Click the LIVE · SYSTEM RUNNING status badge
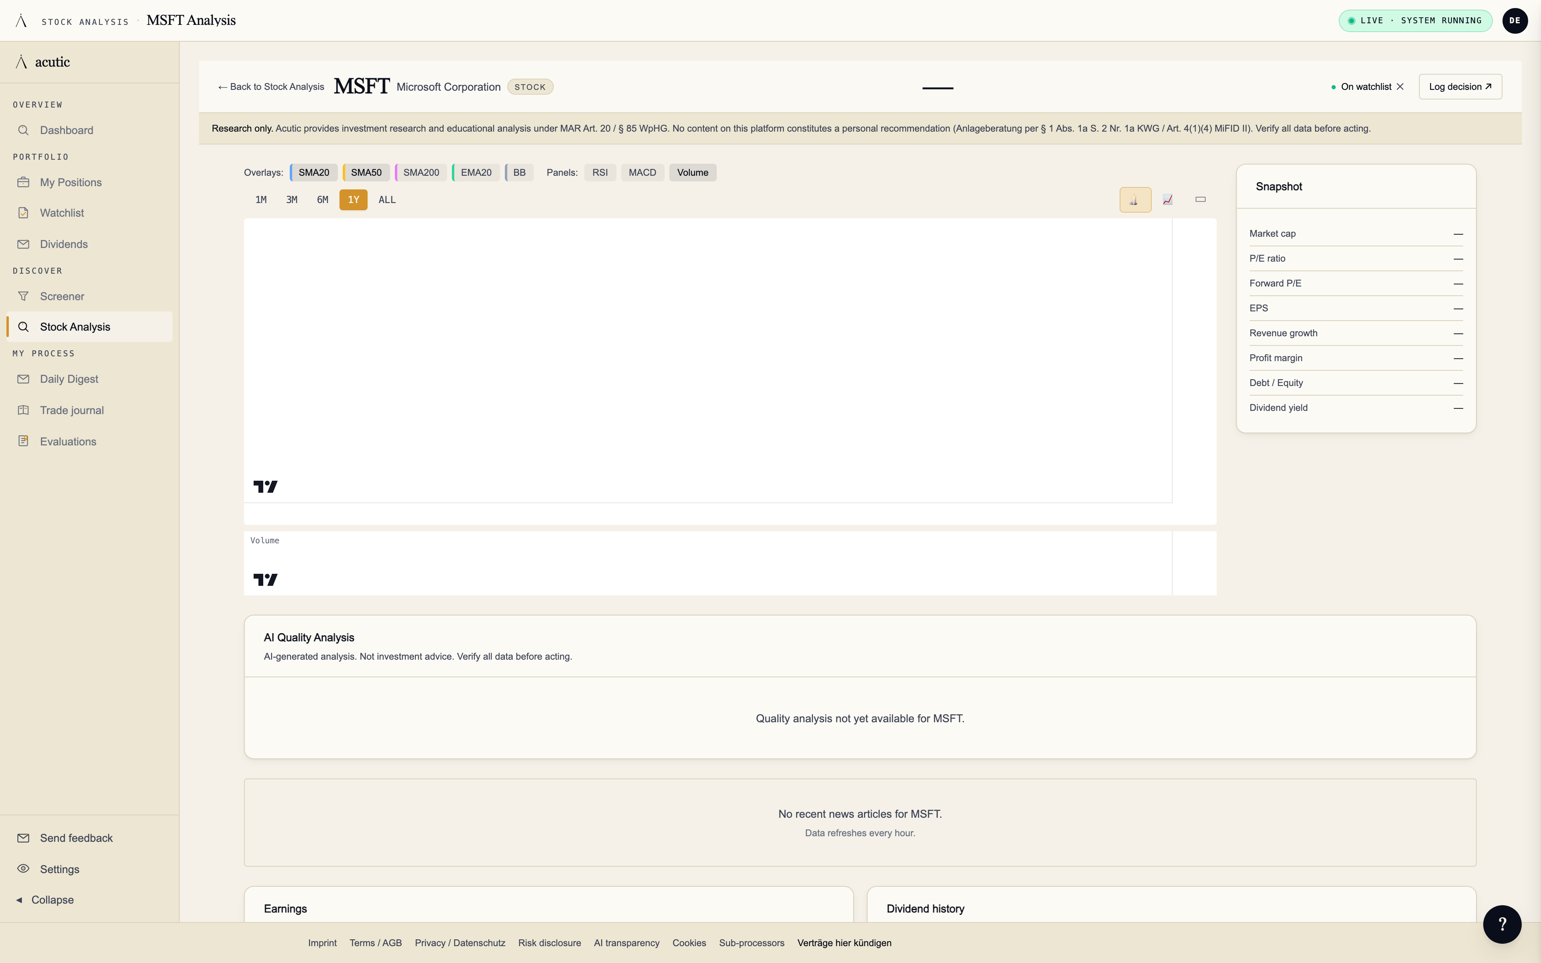1541x963 pixels. coord(1415,20)
